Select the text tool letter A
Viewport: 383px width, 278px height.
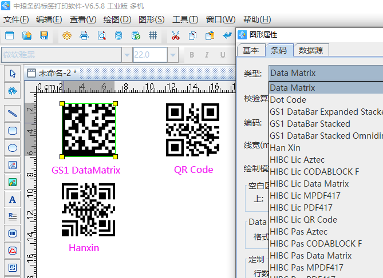tap(13, 199)
